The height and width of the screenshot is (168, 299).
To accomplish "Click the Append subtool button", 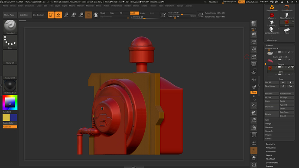I will (x=286, y=105).
